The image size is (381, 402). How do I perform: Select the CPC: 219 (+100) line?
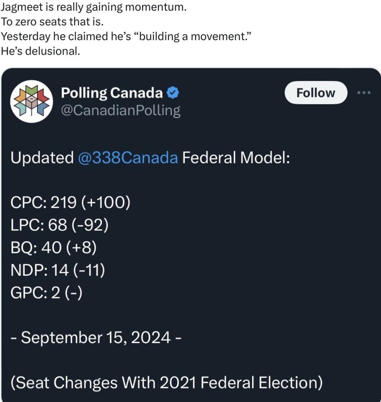pyautogui.click(x=70, y=202)
